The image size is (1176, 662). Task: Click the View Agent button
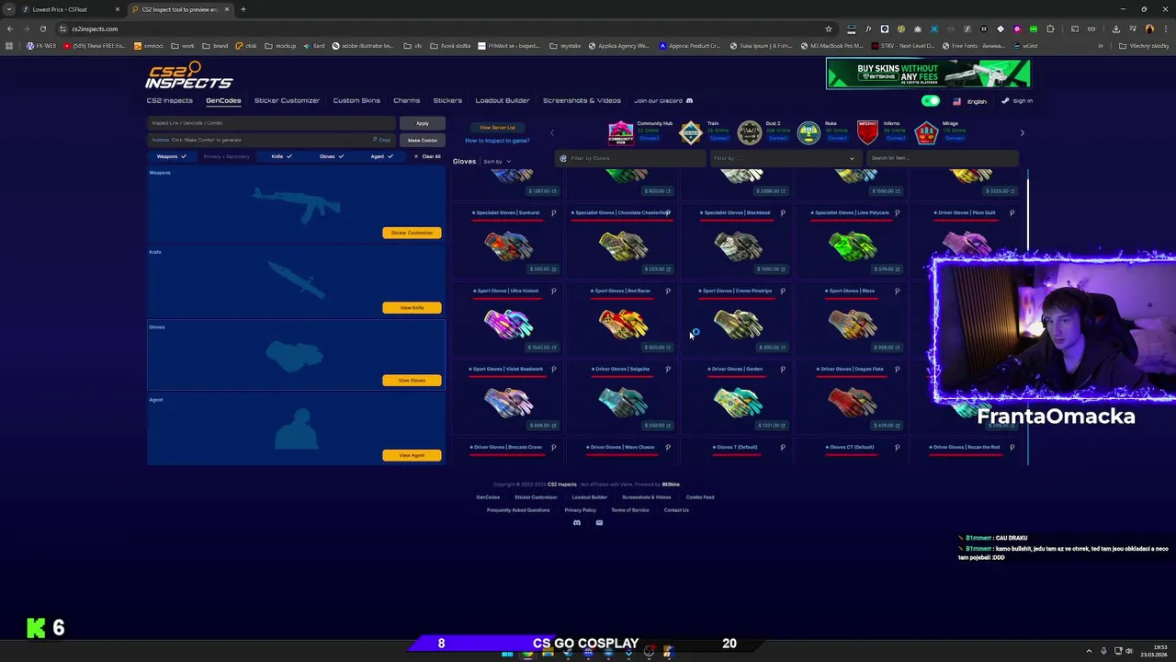pyautogui.click(x=412, y=455)
